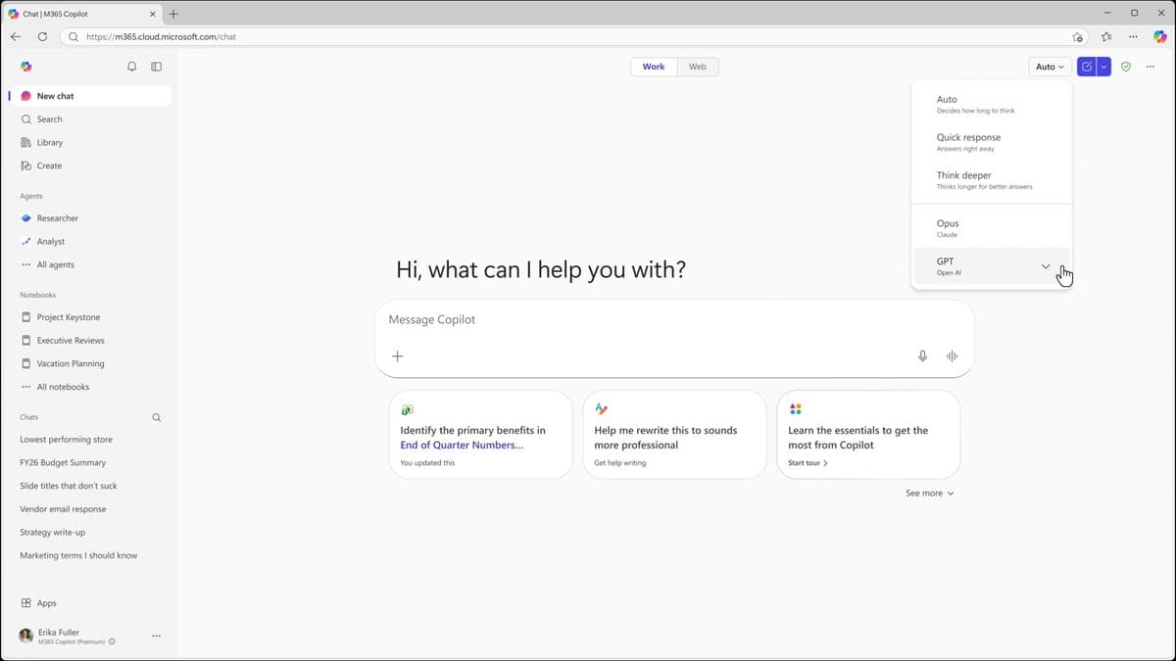Click Start tour link
The height and width of the screenshot is (661, 1176).
coord(808,463)
